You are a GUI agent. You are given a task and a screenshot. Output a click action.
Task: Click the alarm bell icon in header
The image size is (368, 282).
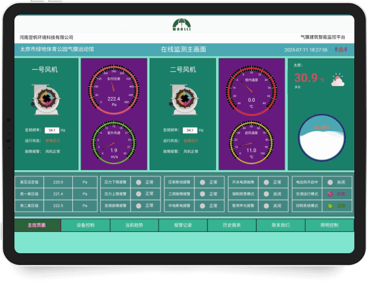point(341,49)
